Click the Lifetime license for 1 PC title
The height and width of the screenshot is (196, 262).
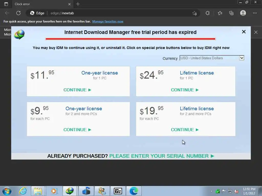pos(197,73)
